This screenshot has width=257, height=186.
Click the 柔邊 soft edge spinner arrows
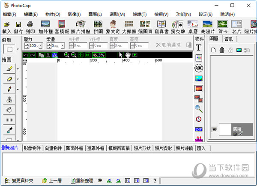[49, 46]
